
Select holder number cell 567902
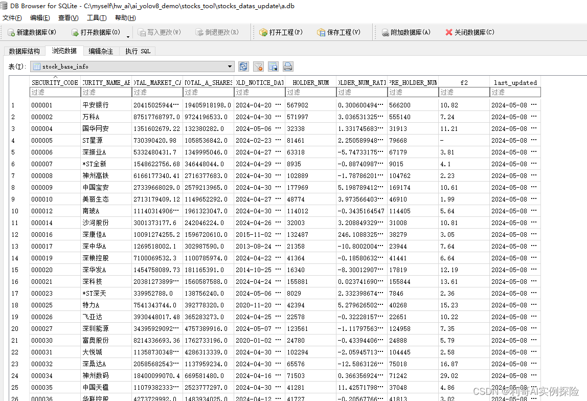click(311, 105)
